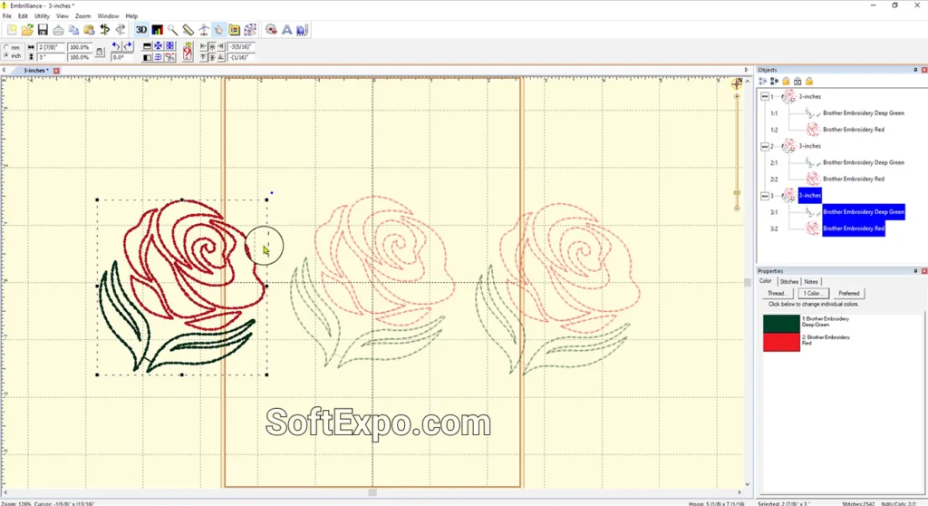The image size is (928, 506).
Task: Select row 1:2 Brother Embroidery Red
Action: (854, 129)
